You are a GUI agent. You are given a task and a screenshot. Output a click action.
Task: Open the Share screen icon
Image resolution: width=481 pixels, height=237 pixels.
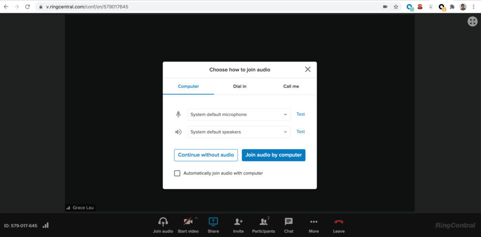click(213, 221)
